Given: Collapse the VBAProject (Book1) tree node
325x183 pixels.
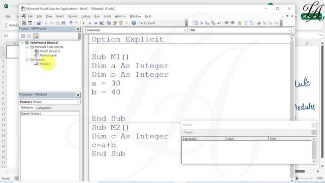Looking at the screenshot, I should point(22,43).
